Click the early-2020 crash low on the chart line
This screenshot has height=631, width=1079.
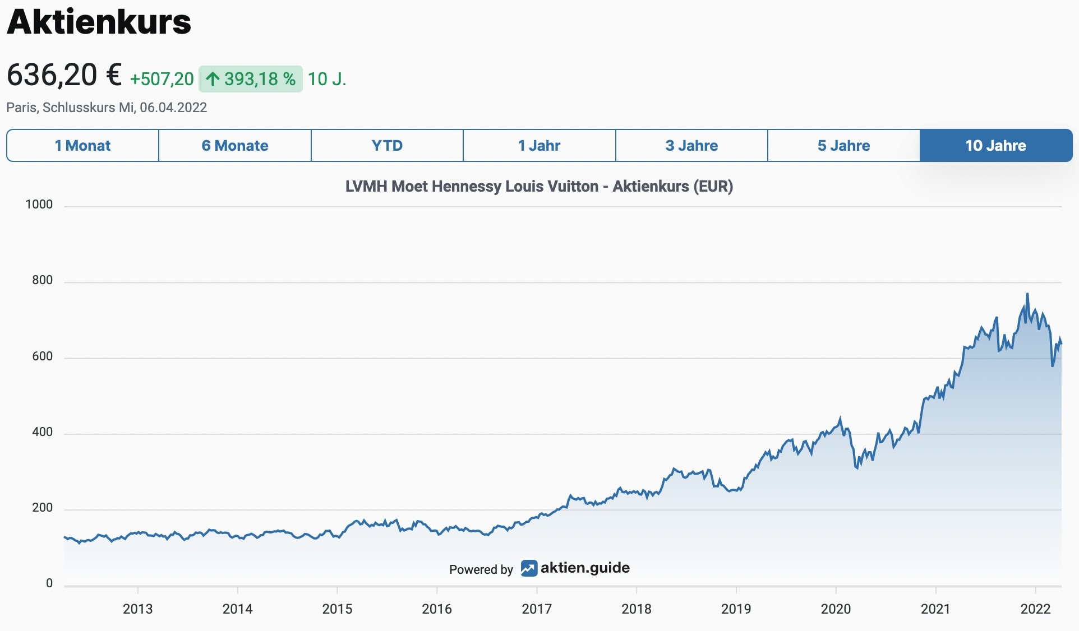[x=857, y=467]
